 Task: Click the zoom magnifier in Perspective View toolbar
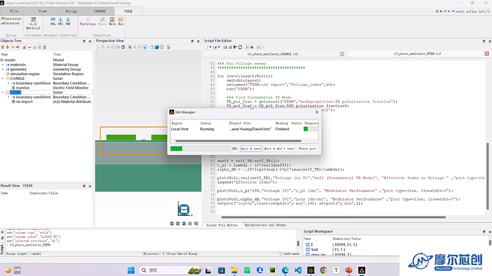pyautogui.click(x=130, y=47)
